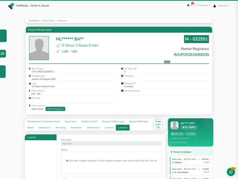The width and height of the screenshot is (238, 179).
Task: Click the Keterangan input field
Action: [x=111, y=144]
